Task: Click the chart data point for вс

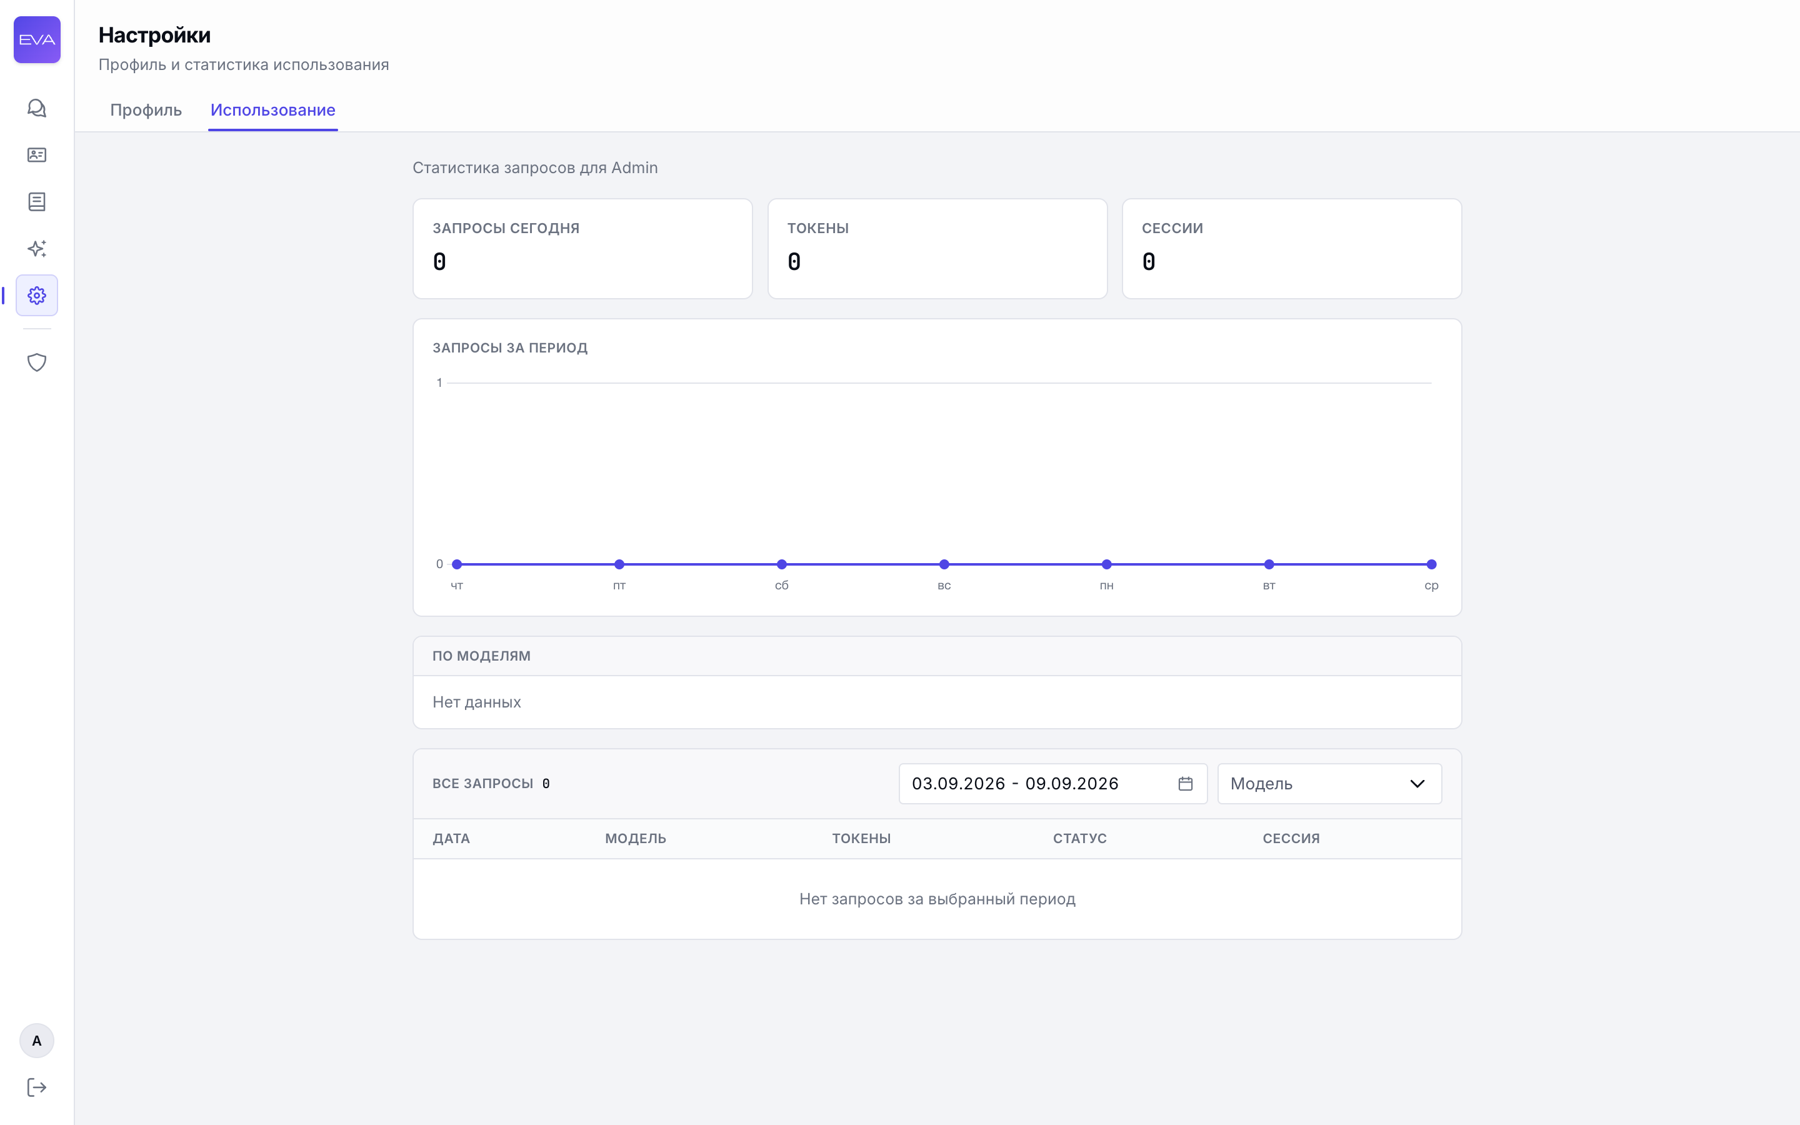Action: 944,564
